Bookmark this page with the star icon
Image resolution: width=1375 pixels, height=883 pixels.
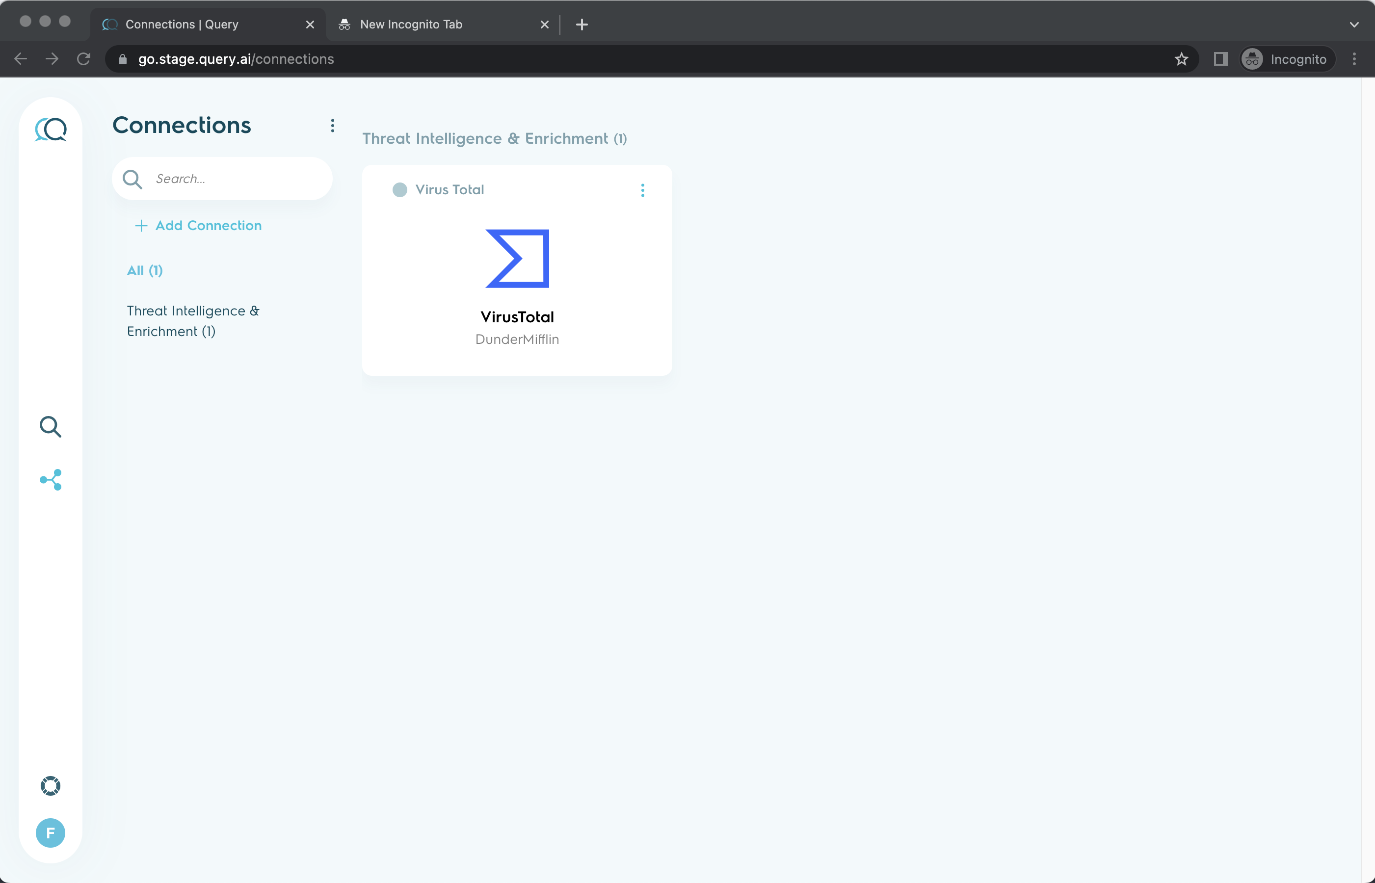1181,59
